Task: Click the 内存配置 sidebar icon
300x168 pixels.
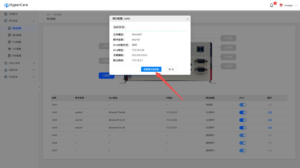Action: click(10, 56)
